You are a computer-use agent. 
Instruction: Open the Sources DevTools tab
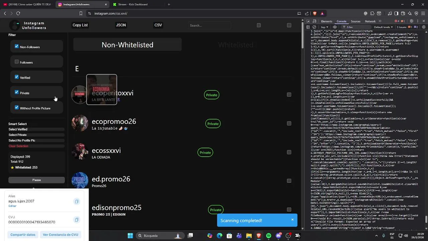(356, 21)
